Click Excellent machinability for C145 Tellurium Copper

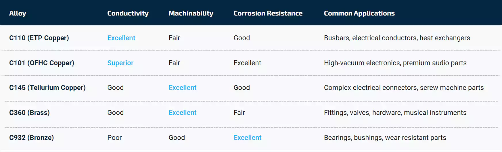183,88
